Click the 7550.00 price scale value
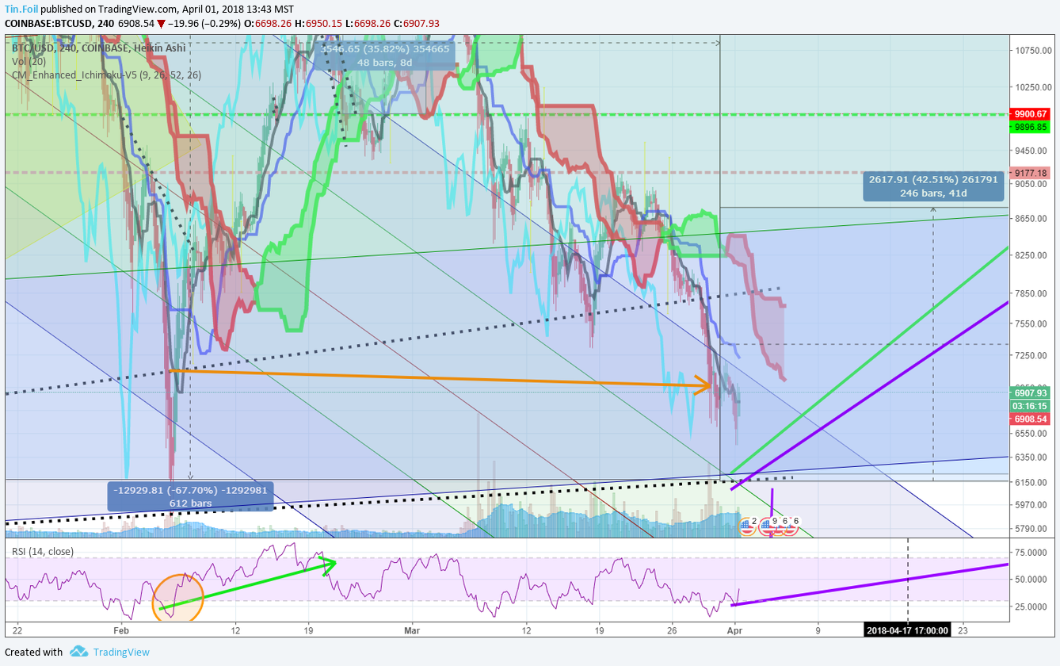The image size is (1060, 666). coord(1032,323)
